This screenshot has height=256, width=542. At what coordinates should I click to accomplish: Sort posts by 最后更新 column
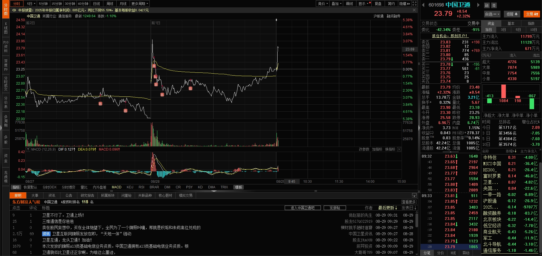click(388, 208)
